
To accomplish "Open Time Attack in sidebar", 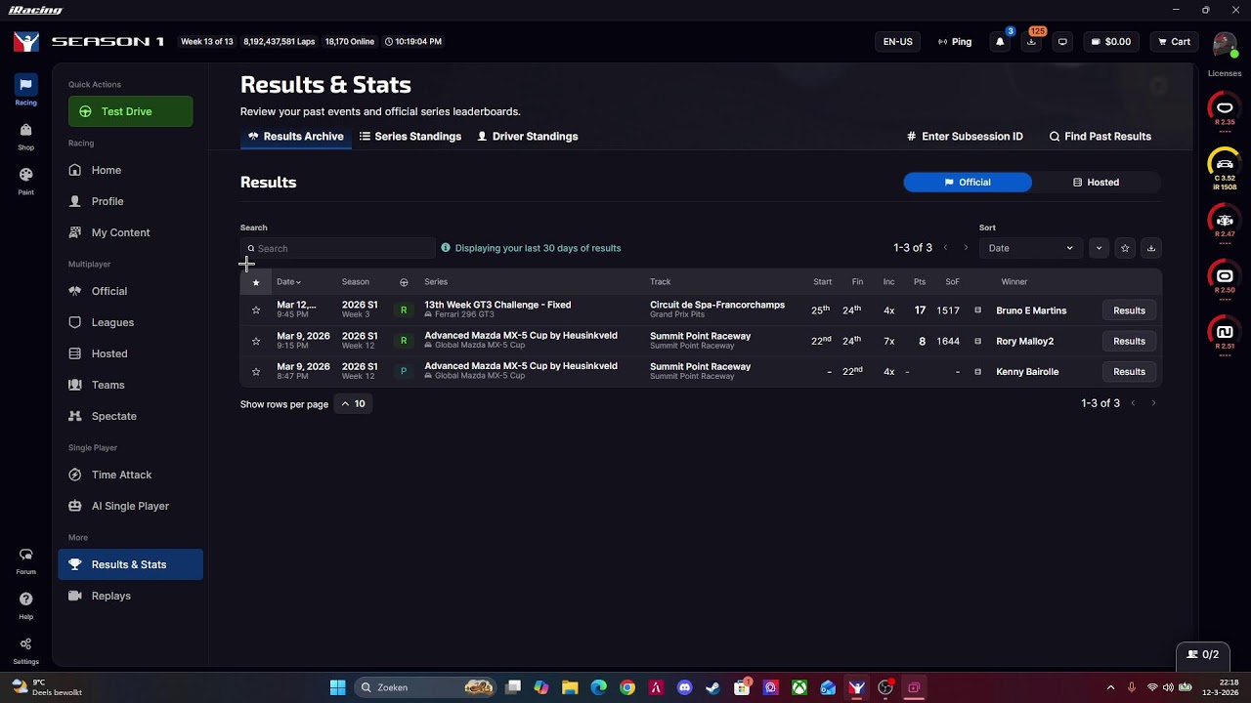I will click(131, 475).
